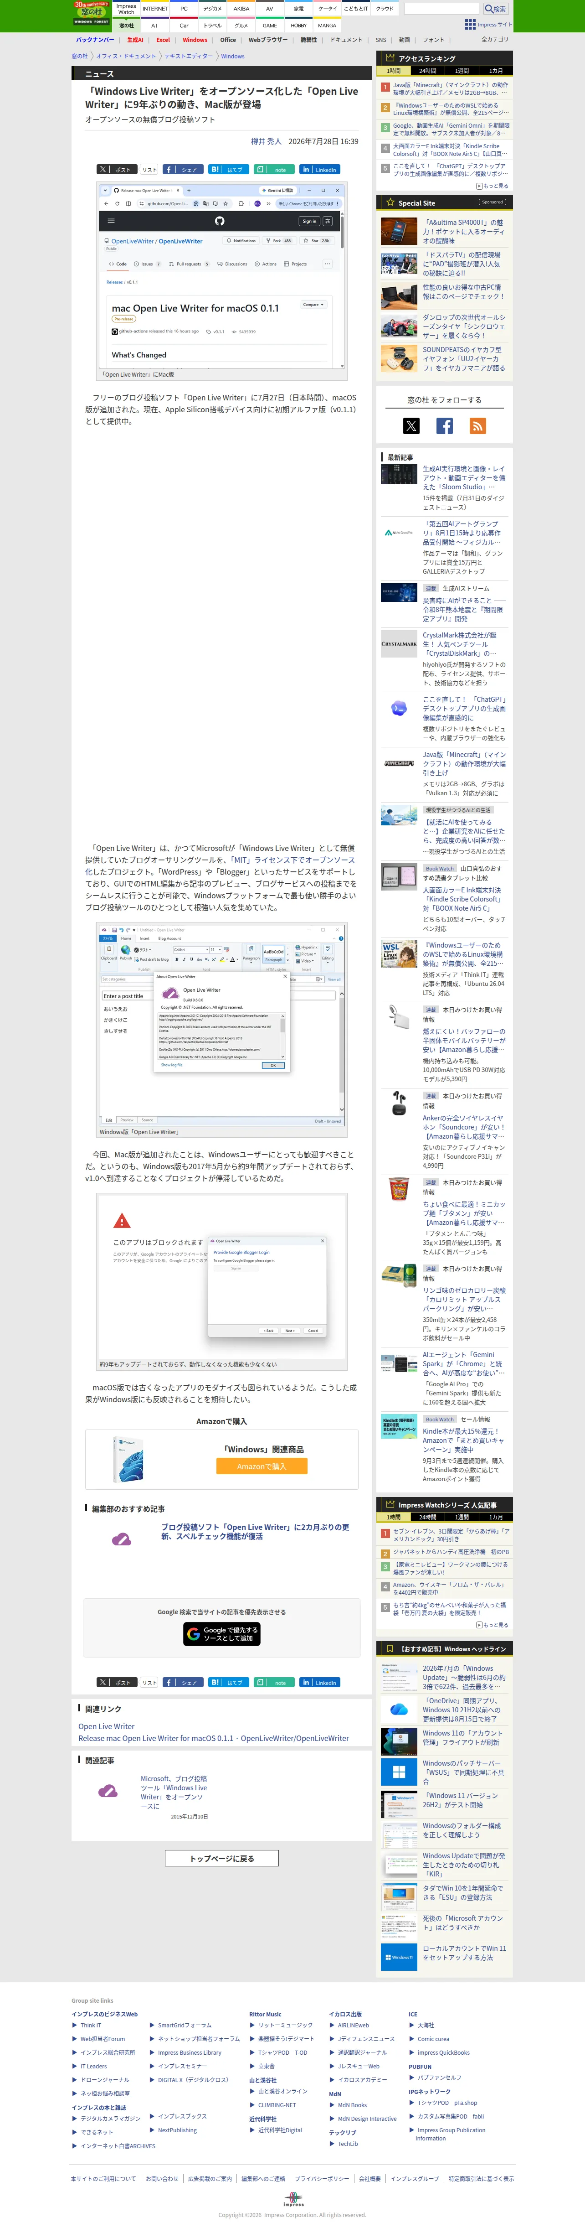Click もっと見る under アクセスランキング list
This screenshot has height=2233, width=585.
tap(493, 187)
